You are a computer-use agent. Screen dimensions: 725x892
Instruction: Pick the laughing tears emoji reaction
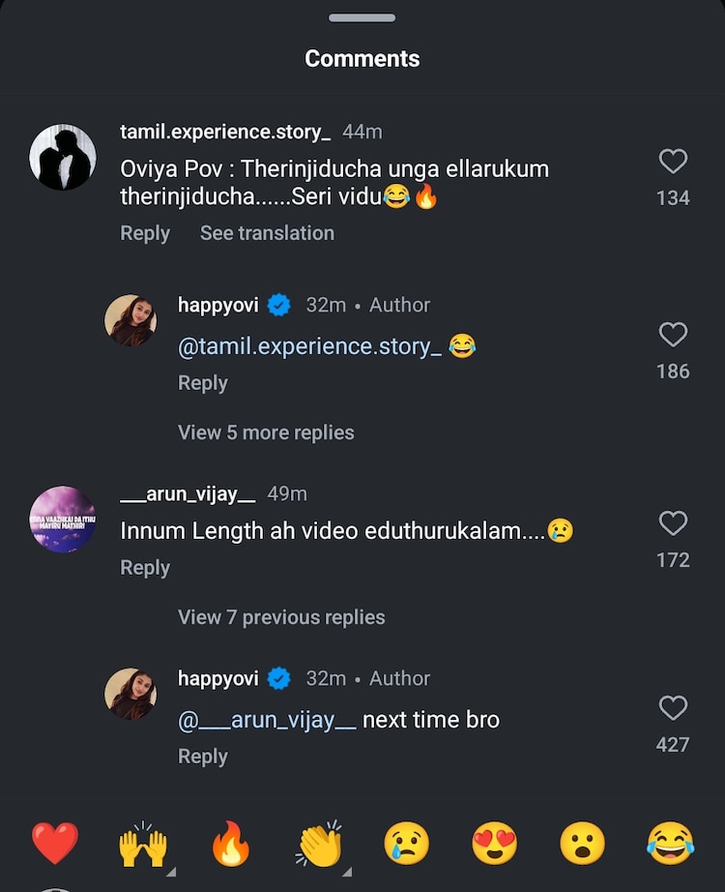670,844
